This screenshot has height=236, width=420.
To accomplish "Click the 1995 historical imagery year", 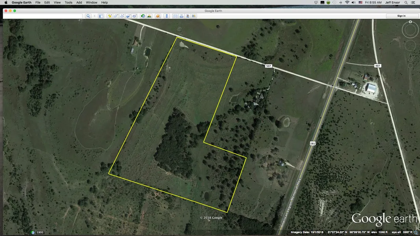I will click(x=40, y=232).
